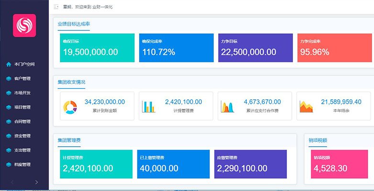374x191 pixels.
Task: Click the home icon beside 本门户空间
Action: (9, 64)
